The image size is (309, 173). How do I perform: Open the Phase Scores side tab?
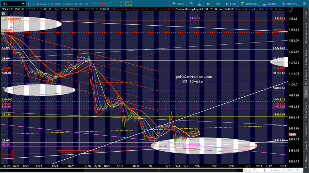click(x=306, y=110)
